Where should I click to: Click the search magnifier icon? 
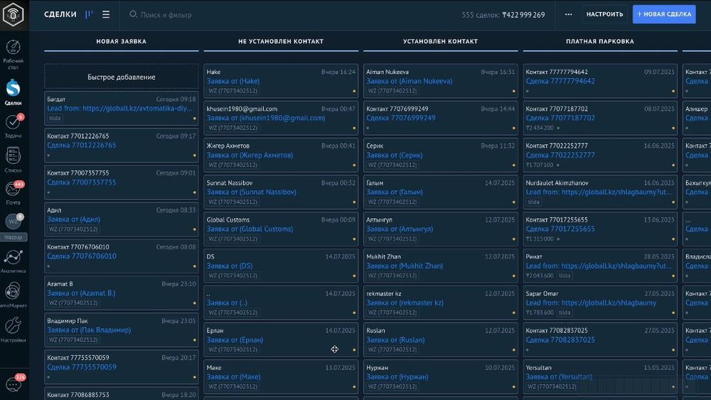133,14
